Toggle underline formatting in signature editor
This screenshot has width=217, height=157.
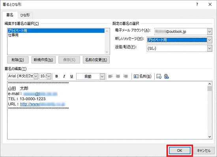pos(71,77)
